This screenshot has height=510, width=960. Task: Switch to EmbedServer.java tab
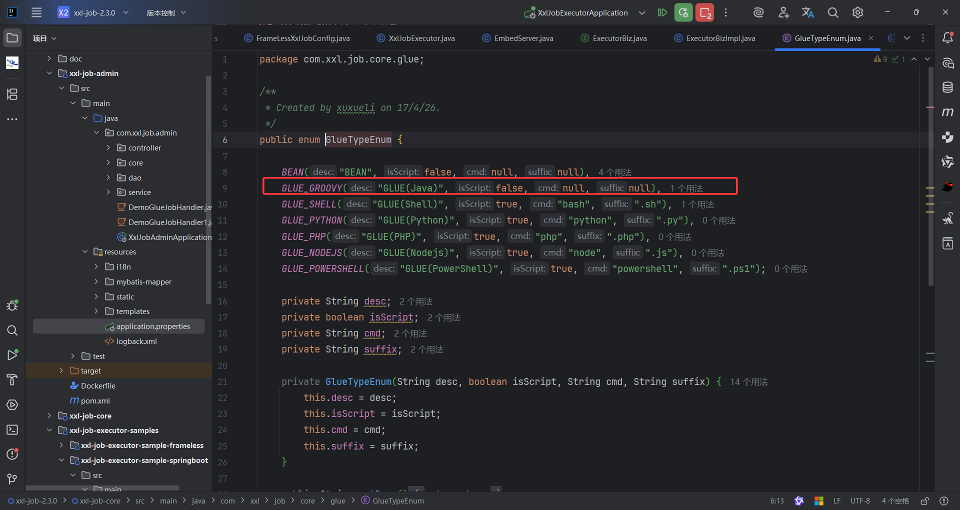point(518,38)
